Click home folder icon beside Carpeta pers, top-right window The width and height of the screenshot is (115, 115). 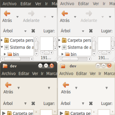tap(64, 40)
